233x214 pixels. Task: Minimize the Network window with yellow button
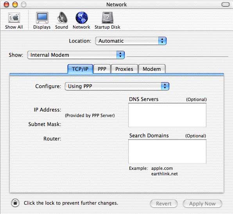[15, 4]
